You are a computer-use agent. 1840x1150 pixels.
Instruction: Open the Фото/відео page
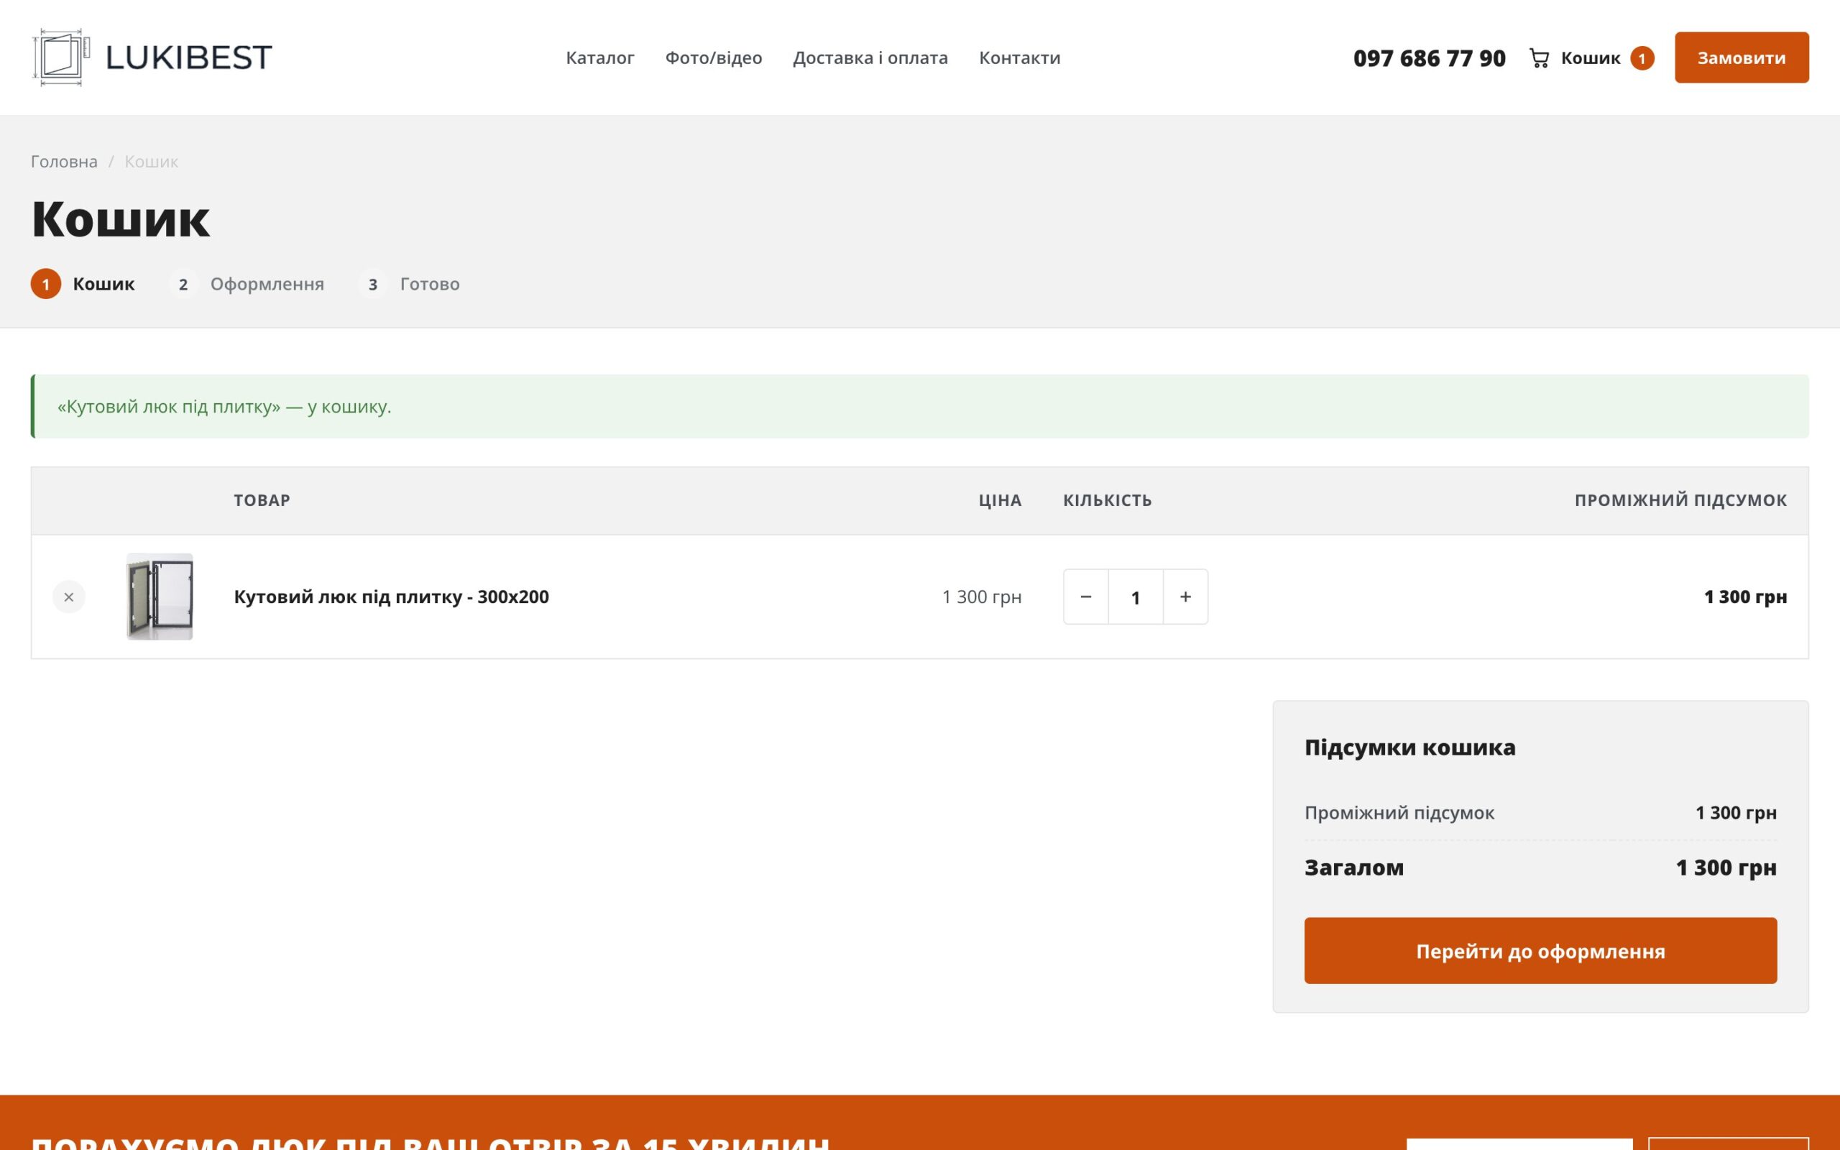[x=713, y=57]
